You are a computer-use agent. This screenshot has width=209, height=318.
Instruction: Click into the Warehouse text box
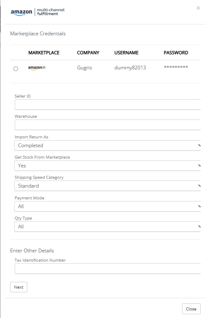click(x=108, y=125)
